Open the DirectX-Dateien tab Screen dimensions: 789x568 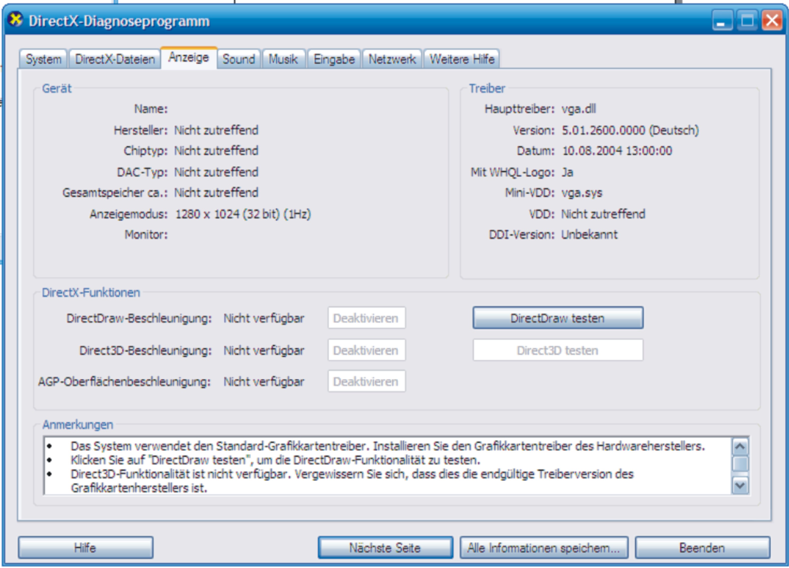[115, 59]
